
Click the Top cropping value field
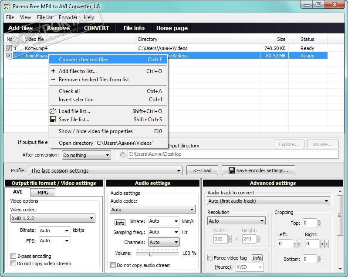coord(309,223)
